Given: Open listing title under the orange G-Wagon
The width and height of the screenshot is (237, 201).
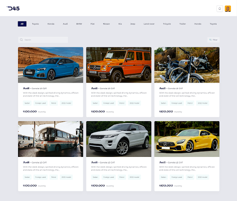Looking at the screenshot, I should point(103,88).
